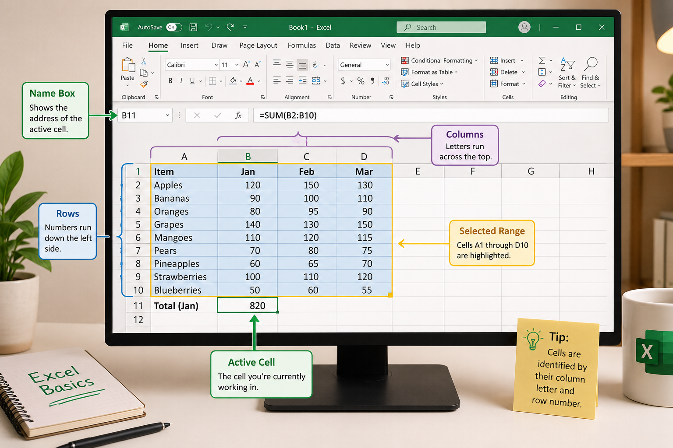Click the Merge & Center icon
The height and width of the screenshot is (448, 673).
[x=316, y=80]
